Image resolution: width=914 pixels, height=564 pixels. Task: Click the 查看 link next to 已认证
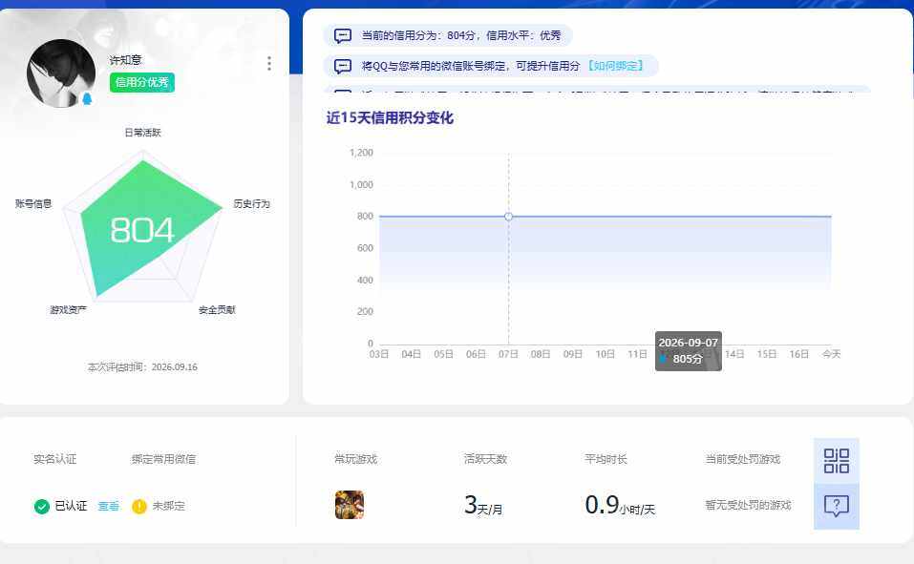109,507
